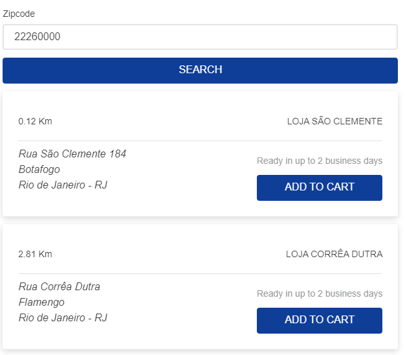Click the 0.12 Km distance text

click(x=35, y=121)
